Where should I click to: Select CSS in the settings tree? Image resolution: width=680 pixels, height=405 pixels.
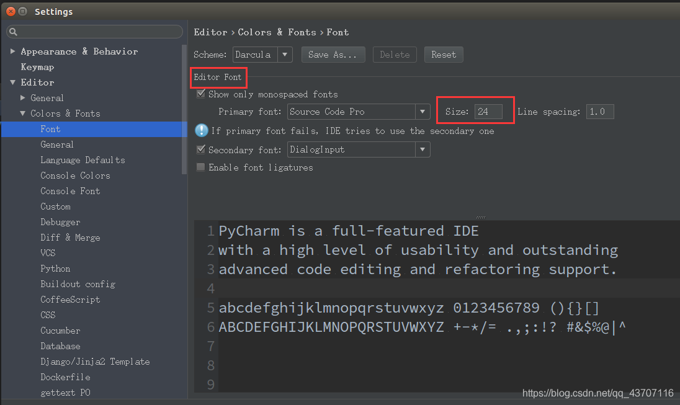click(48, 315)
